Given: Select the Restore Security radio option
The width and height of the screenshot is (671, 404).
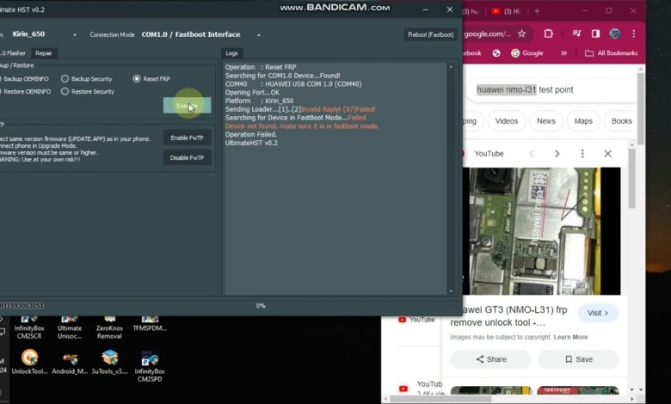Looking at the screenshot, I should tap(88, 91).
